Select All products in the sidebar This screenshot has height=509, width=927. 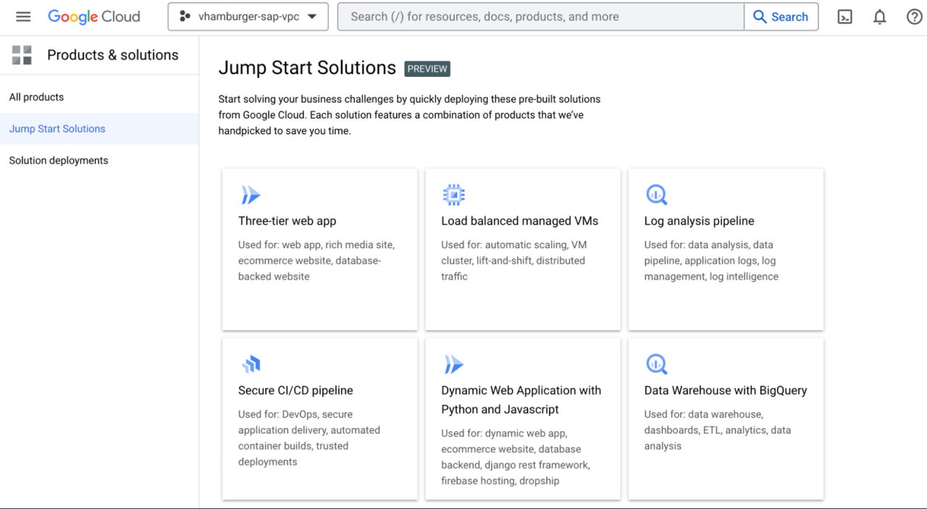(36, 96)
